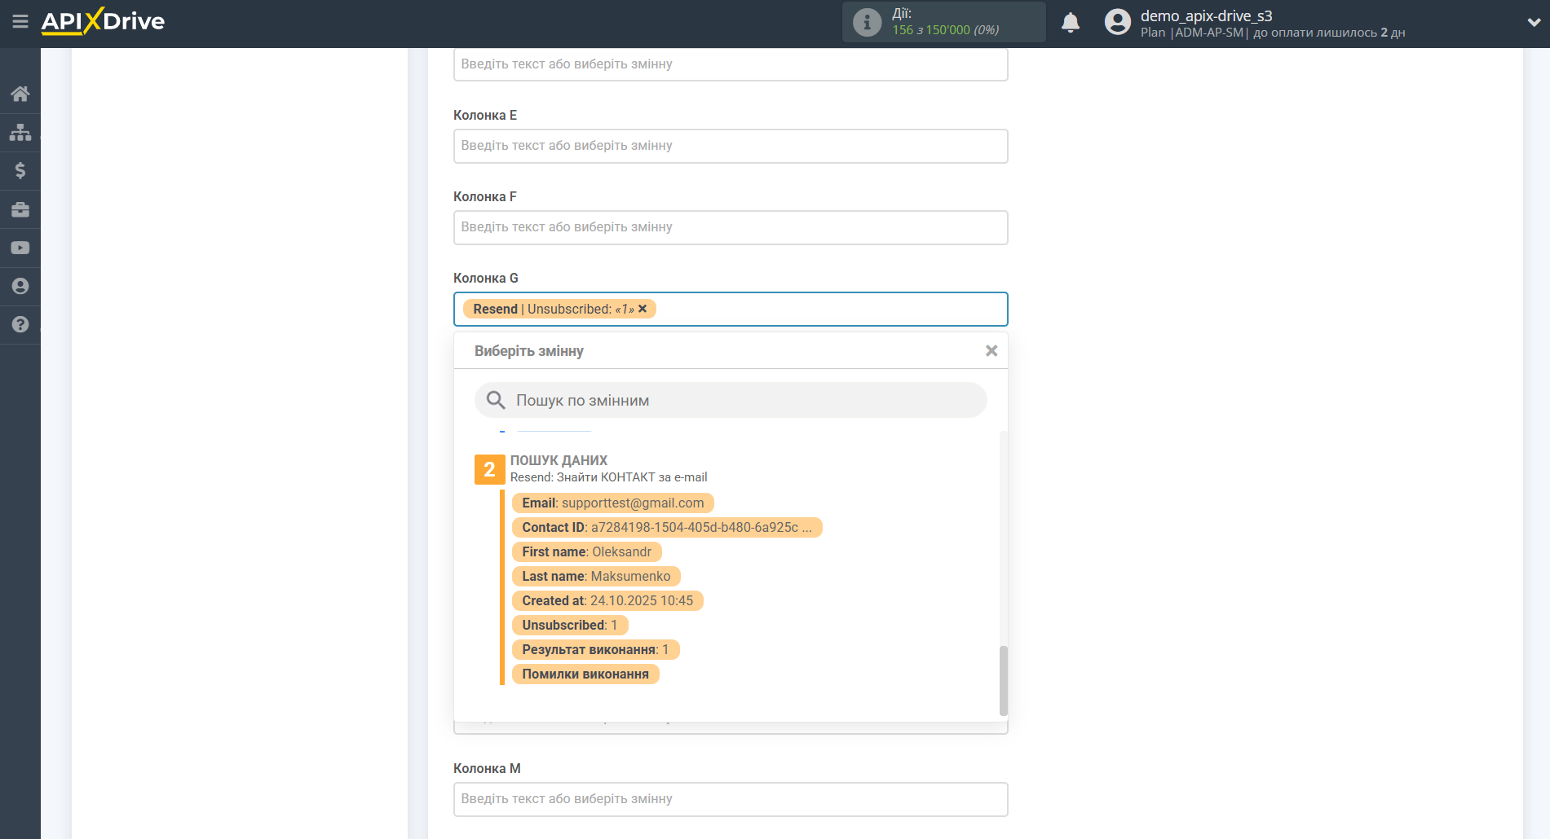Select the profile icon in sidebar
Screen dimensions: 1550x839
[x=20, y=286]
